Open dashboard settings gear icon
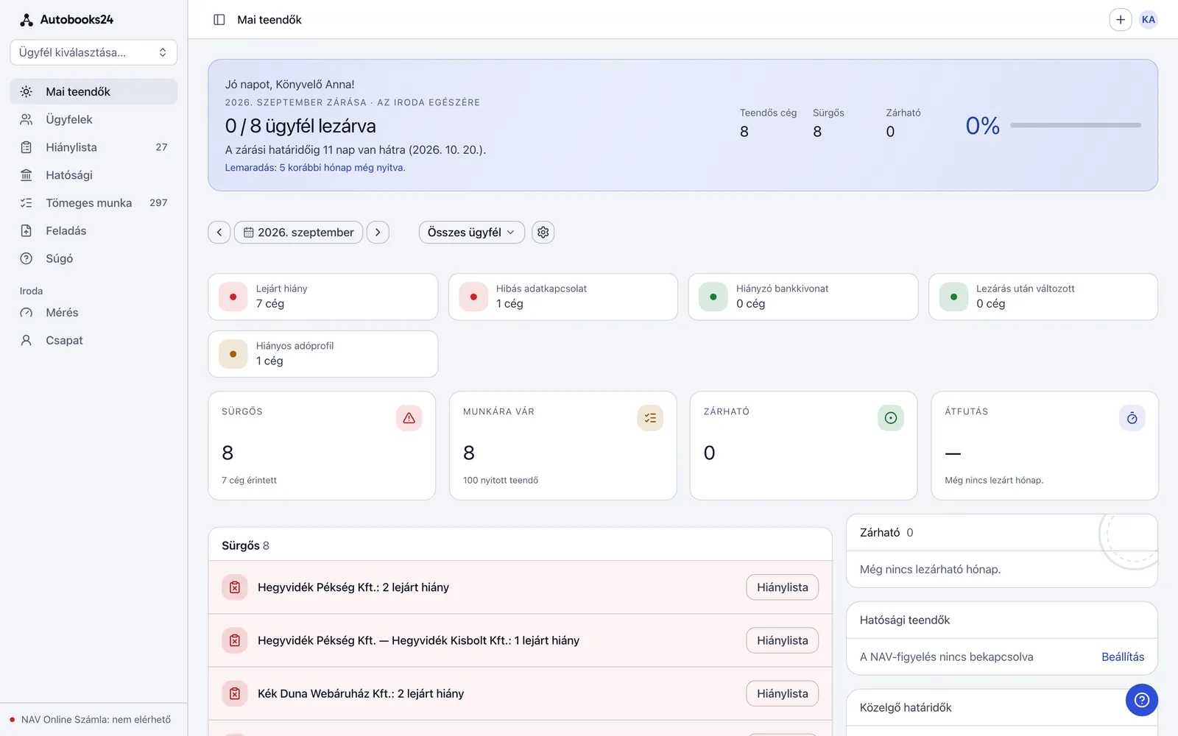Screen dimensions: 1178x736 [x=543, y=233]
